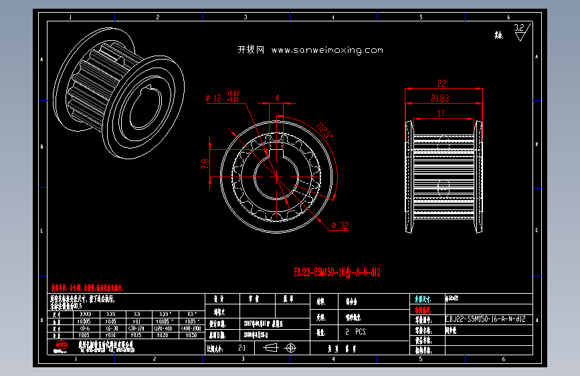This screenshot has width=580, height=376.
Task: Select the ø 12 bore diameter dimension
Action: point(223,96)
